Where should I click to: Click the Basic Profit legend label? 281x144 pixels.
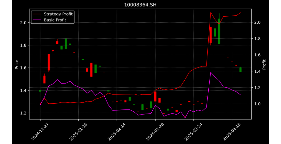click(55, 20)
